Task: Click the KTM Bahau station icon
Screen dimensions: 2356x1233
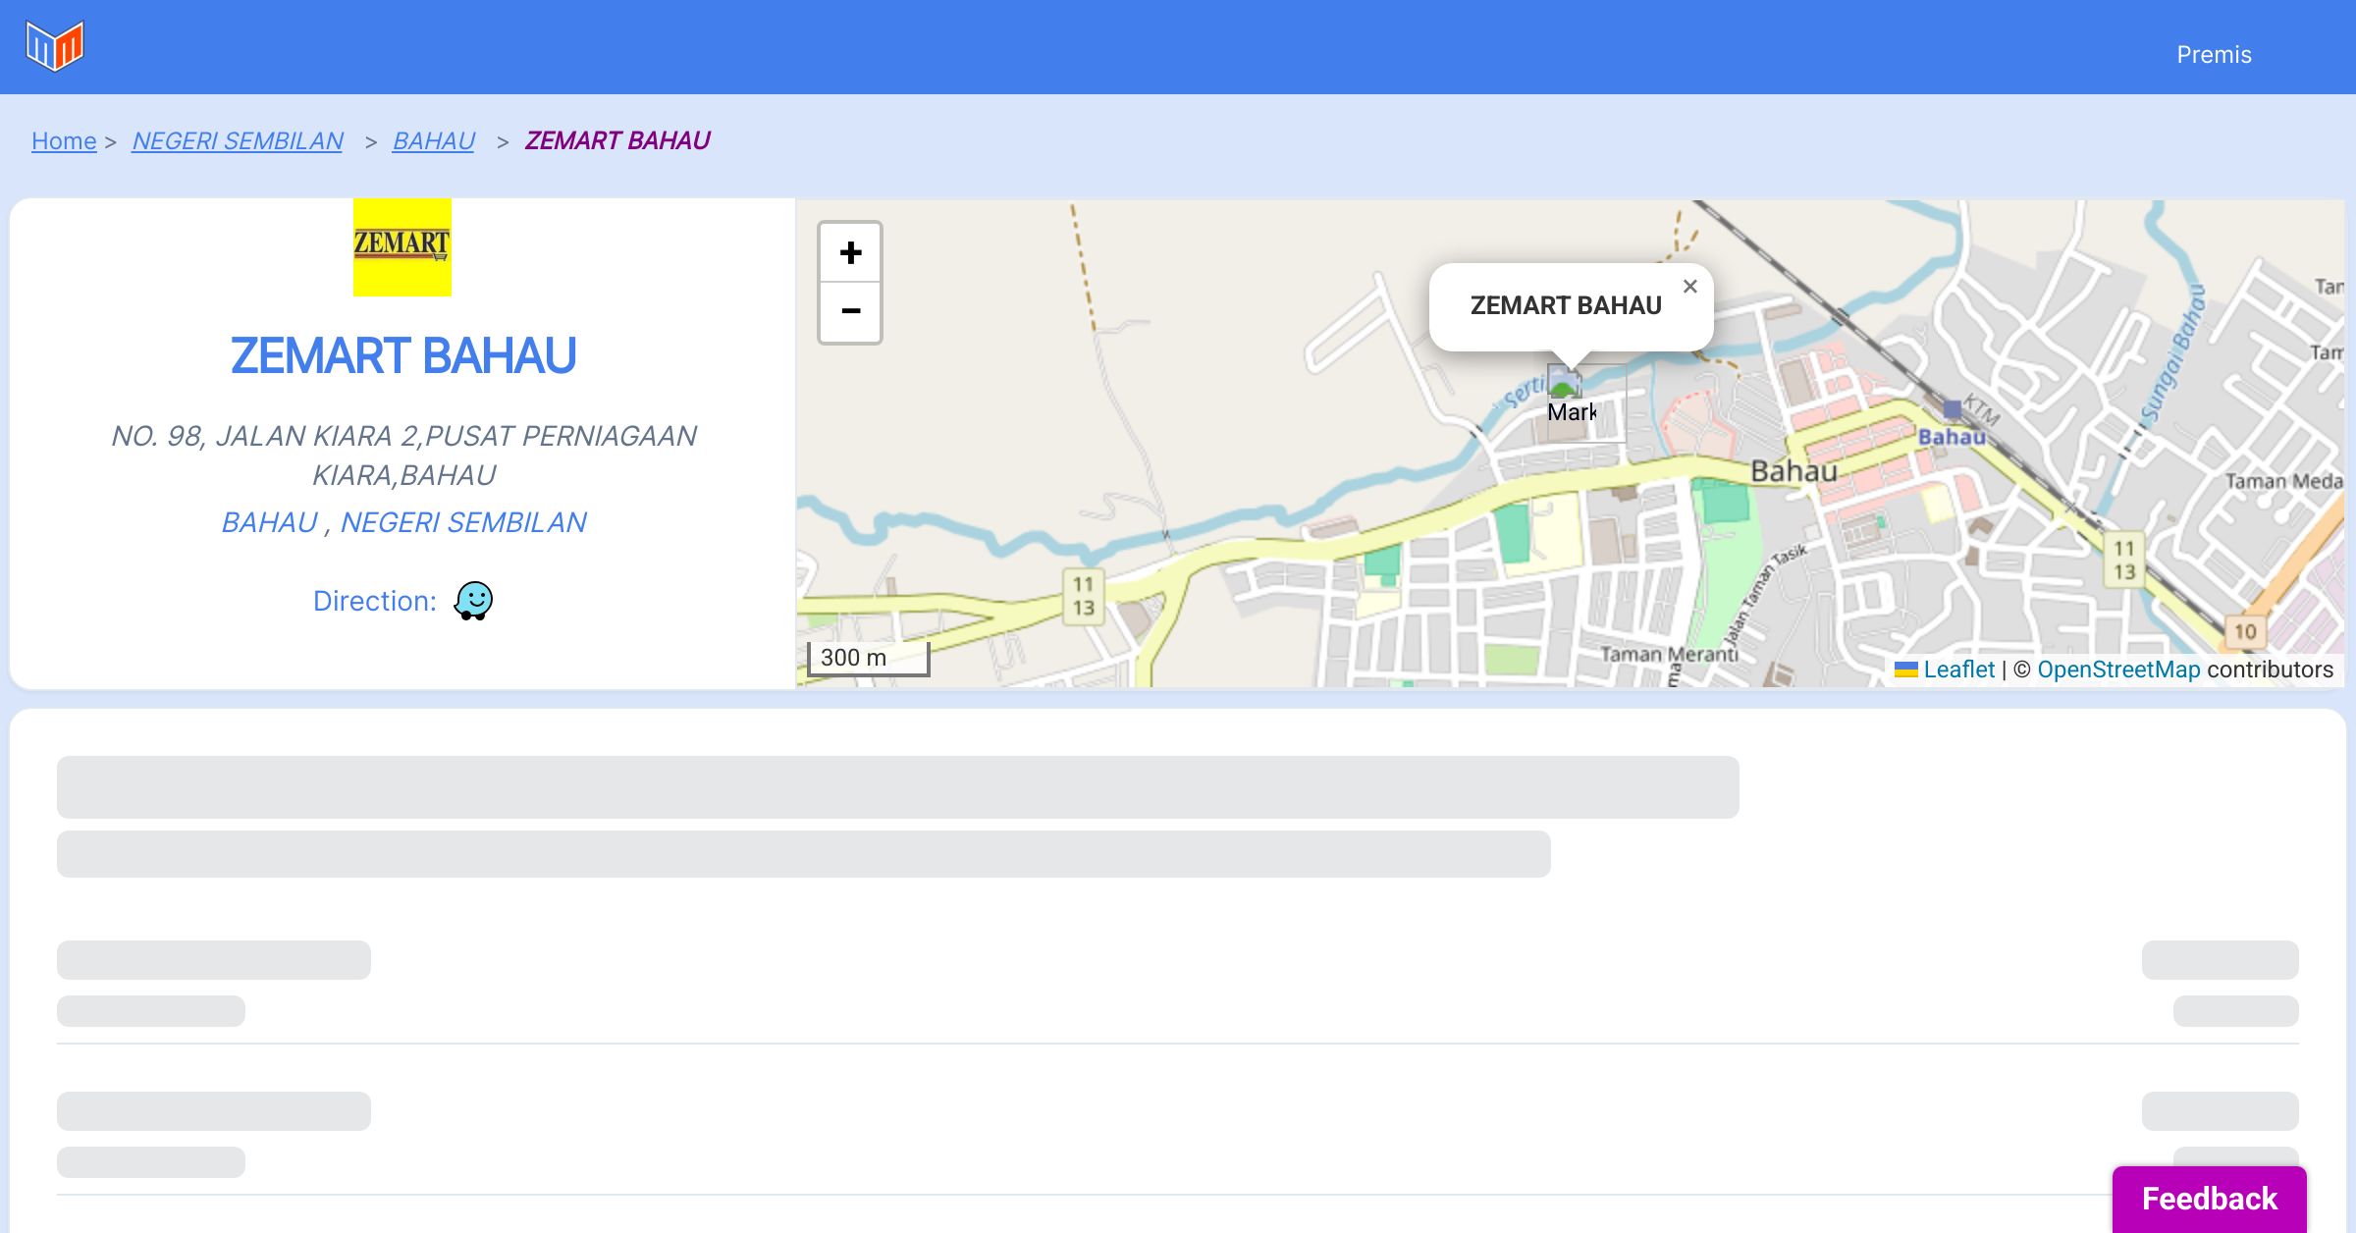Action: coord(1952,409)
